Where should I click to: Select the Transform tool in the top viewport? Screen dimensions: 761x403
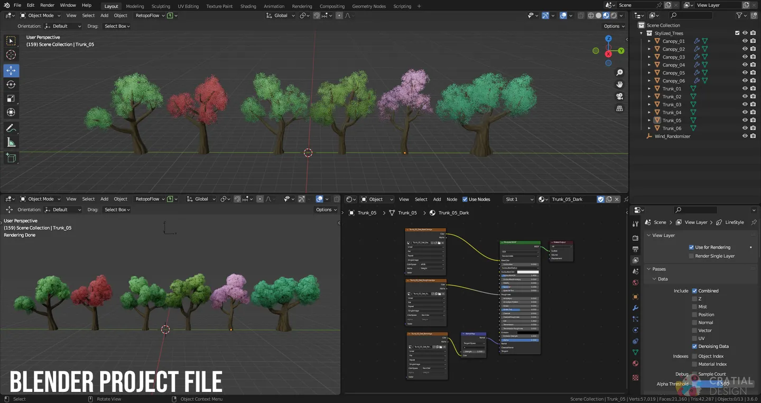pos(11,113)
